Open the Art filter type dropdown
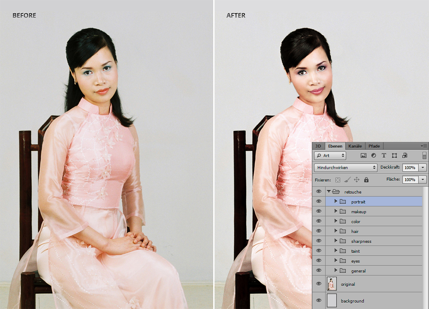The height and width of the screenshot is (309, 429). [330, 155]
